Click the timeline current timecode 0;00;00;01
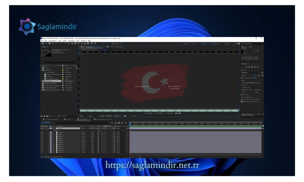Image resolution: width=304 pixels, height=182 pixels. 46,122
